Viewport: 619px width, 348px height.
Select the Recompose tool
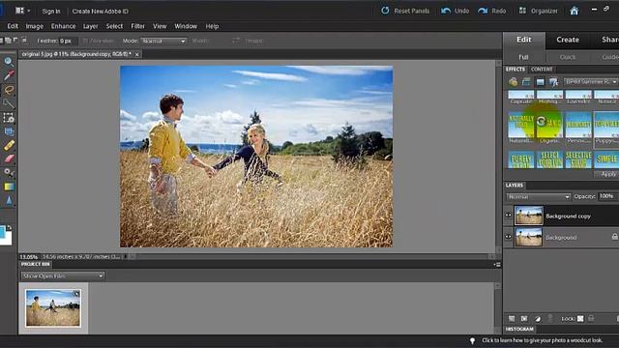point(9,131)
